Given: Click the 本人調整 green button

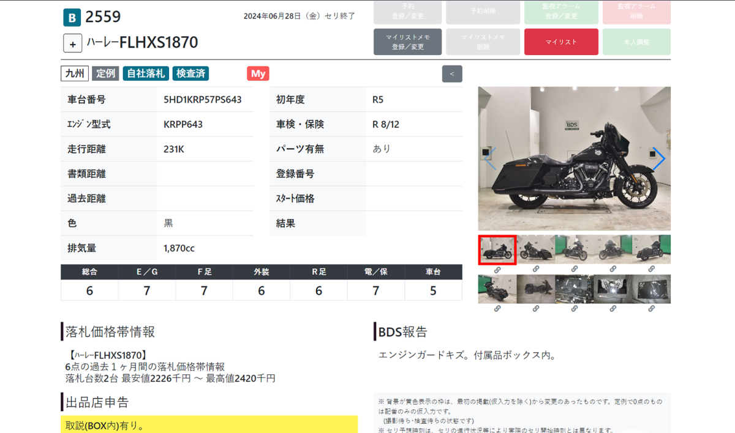Looking at the screenshot, I should click(x=636, y=42).
